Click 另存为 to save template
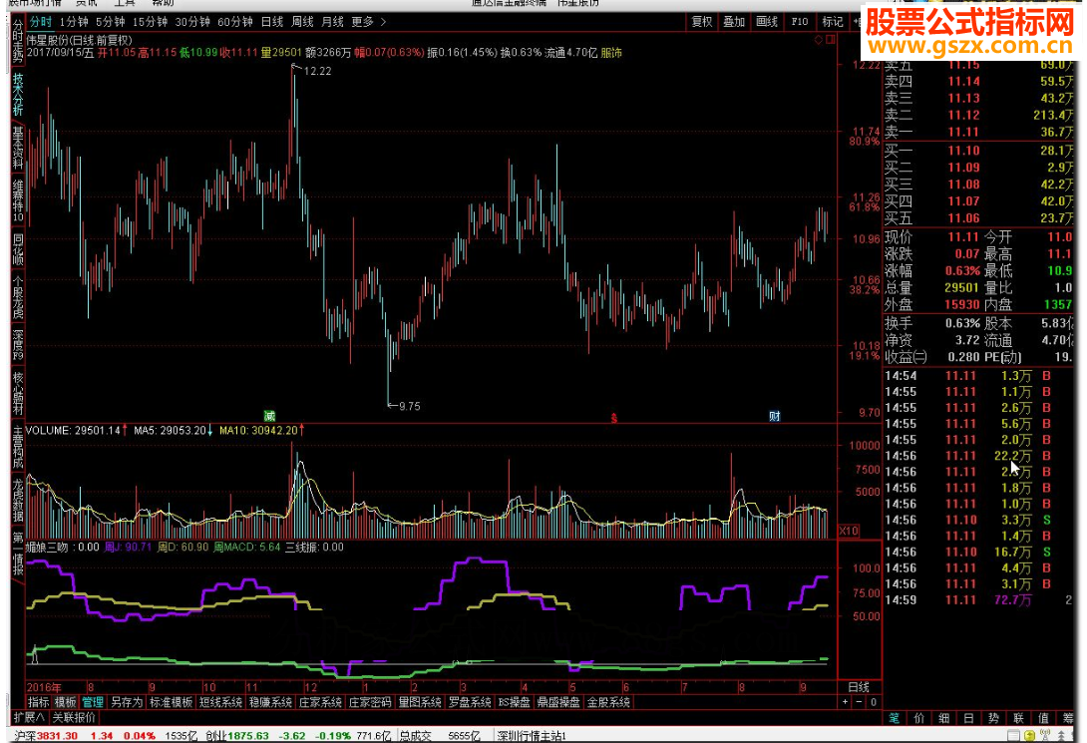 pos(126,702)
